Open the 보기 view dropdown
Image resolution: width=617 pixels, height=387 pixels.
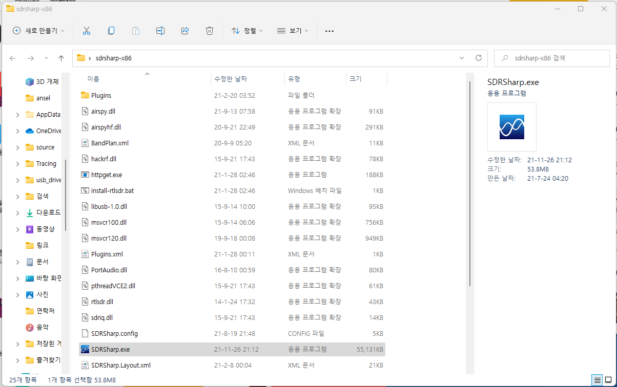(293, 31)
